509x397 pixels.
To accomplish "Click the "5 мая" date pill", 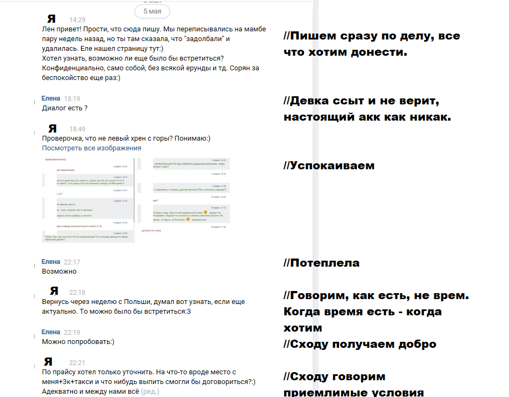I will coord(152,11).
